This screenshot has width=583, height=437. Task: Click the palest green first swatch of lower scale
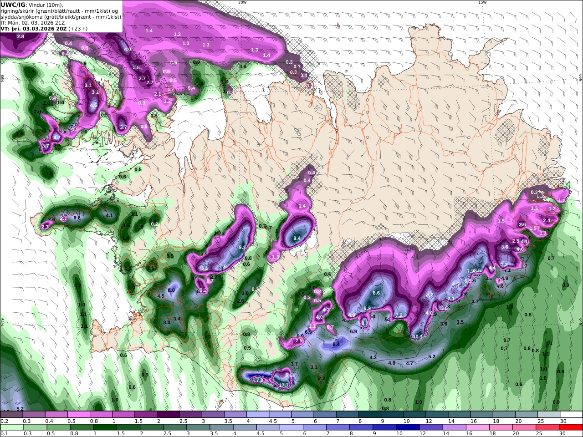tap(11, 427)
